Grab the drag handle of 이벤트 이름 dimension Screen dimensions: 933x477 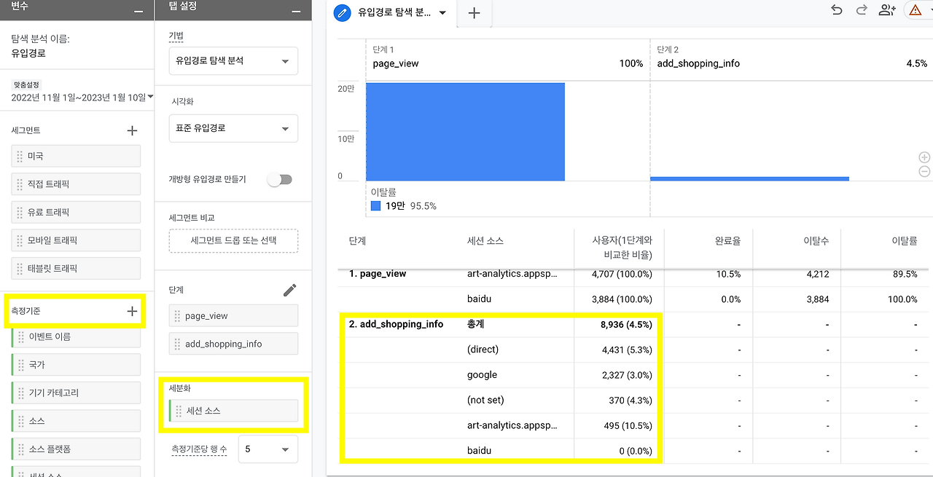pos(21,337)
